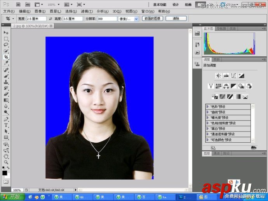The image size is (268, 201).
Task: Close the 2.jpg document tab
Action: point(51,26)
